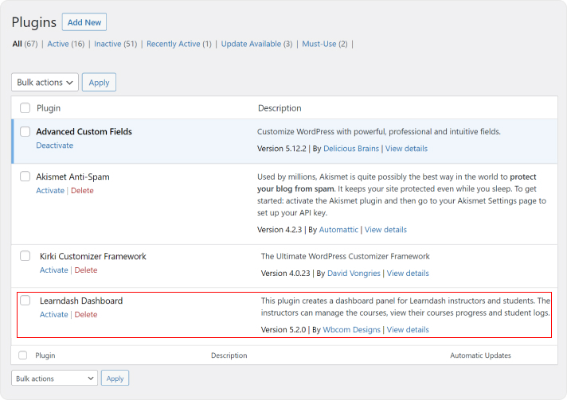Switch to the Inactive plugins filter
This screenshot has width=567, height=400.
pos(108,44)
